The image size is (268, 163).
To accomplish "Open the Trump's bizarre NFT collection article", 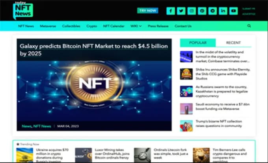I will 219,124.
